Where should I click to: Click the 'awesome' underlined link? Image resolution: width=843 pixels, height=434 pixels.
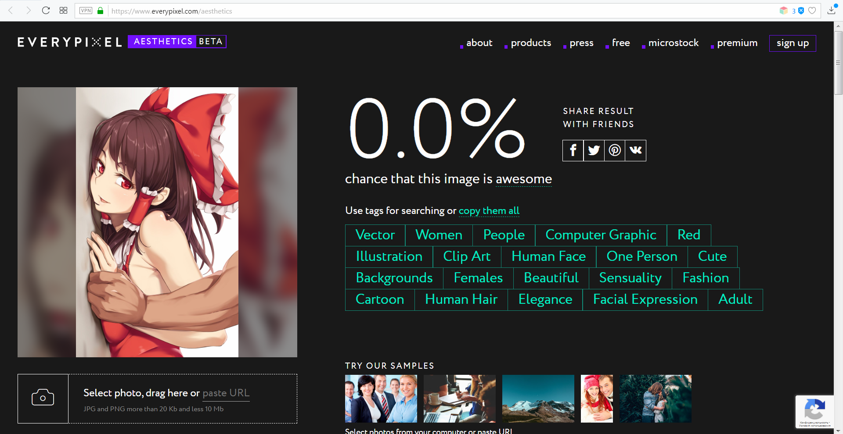(x=524, y=179)
